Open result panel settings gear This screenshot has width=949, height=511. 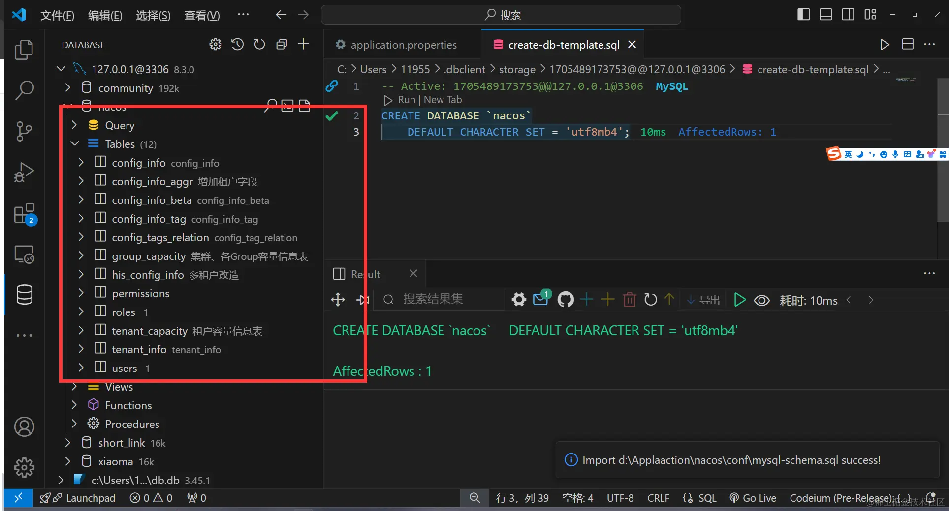[518, 300]
